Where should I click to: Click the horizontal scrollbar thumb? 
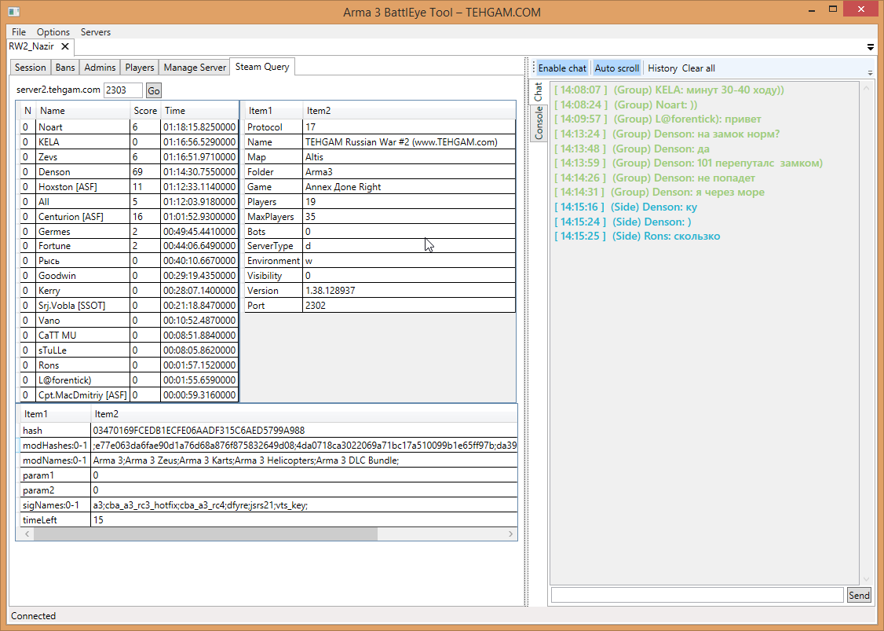coord(205,534)
